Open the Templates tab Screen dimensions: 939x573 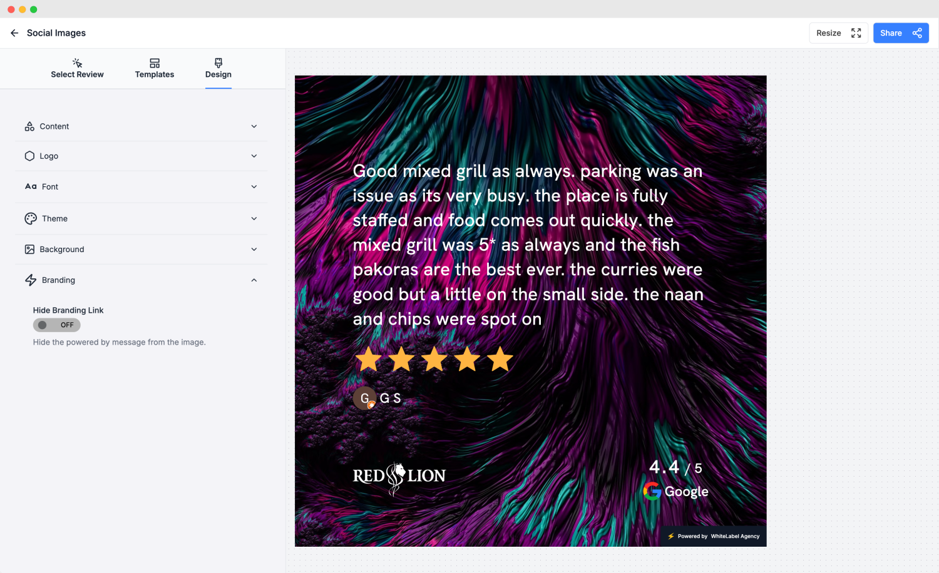[x=155, y=68]
